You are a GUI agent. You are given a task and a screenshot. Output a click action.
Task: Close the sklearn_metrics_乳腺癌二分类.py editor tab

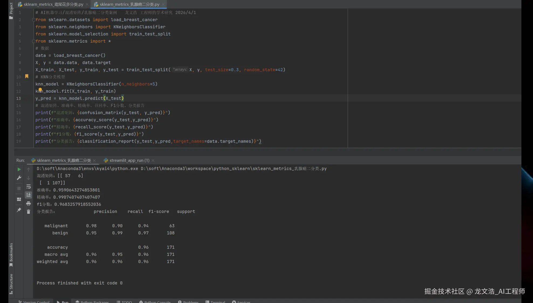coord(163,4)
